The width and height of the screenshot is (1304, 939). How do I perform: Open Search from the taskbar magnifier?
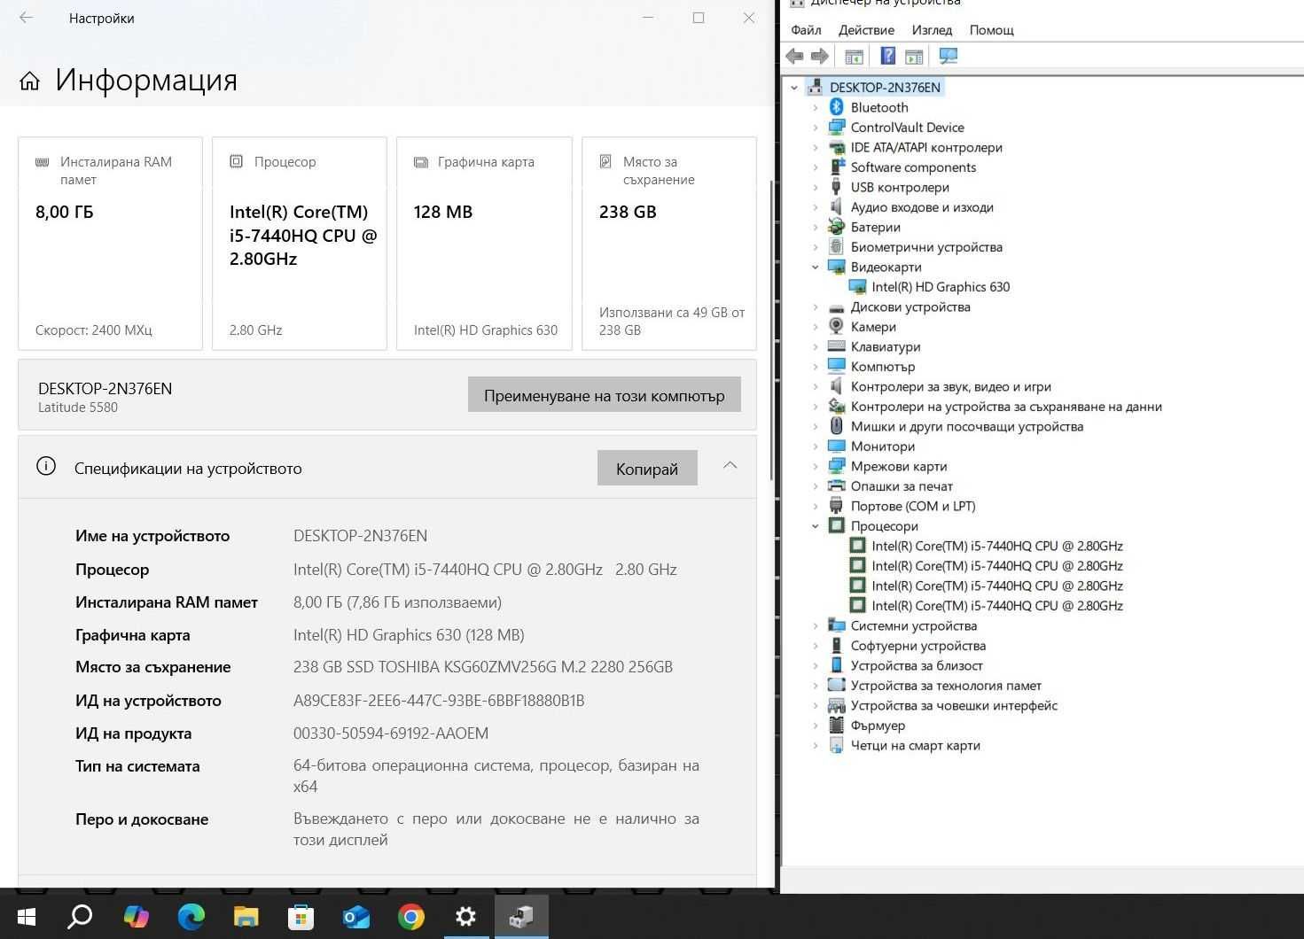coord(80,916)
